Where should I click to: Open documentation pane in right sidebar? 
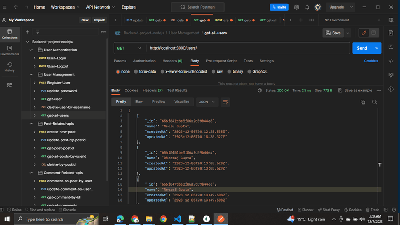click(x=391, y=33)
